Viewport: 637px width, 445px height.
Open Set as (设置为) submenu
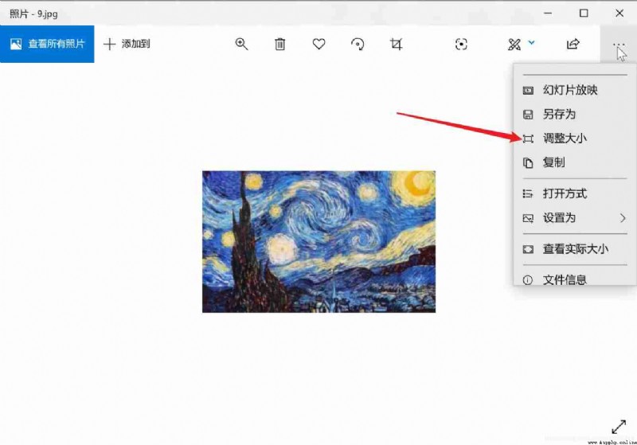574,218
